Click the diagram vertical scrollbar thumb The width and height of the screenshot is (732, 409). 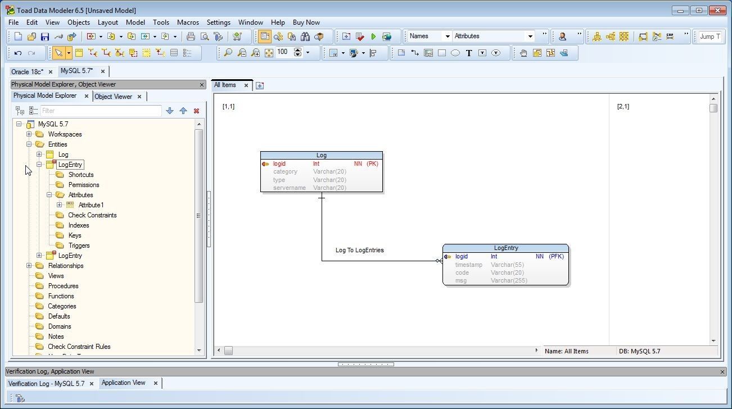point(713,108)
